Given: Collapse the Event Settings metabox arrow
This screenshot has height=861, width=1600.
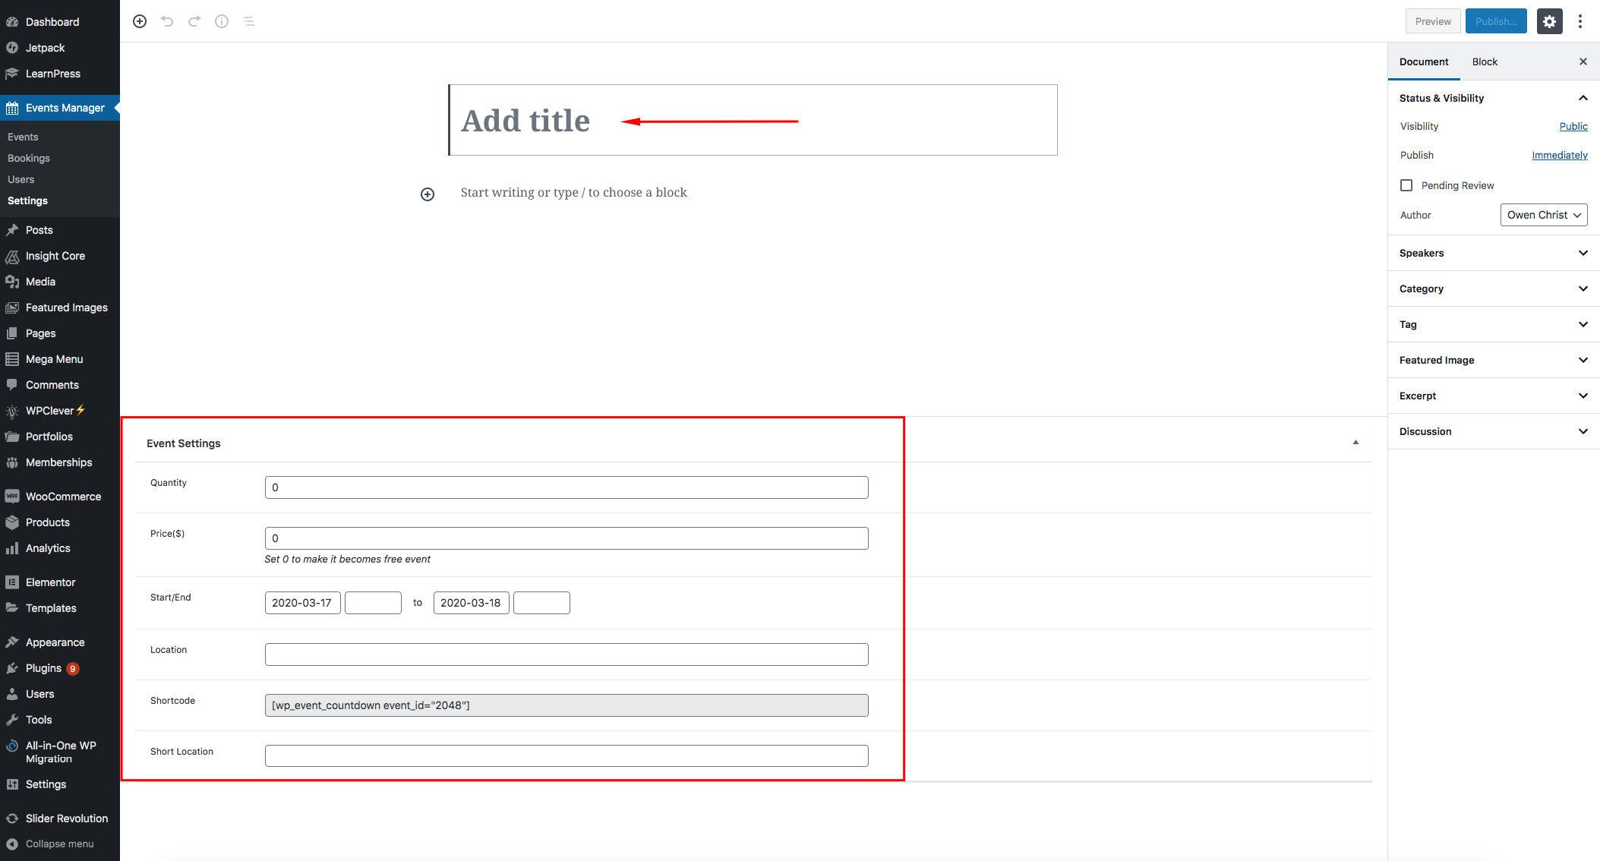Looking at the screenshot, I should (x=1355, y=443).
